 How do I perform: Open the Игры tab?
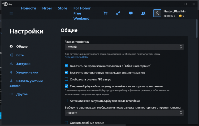pos(47,8)
